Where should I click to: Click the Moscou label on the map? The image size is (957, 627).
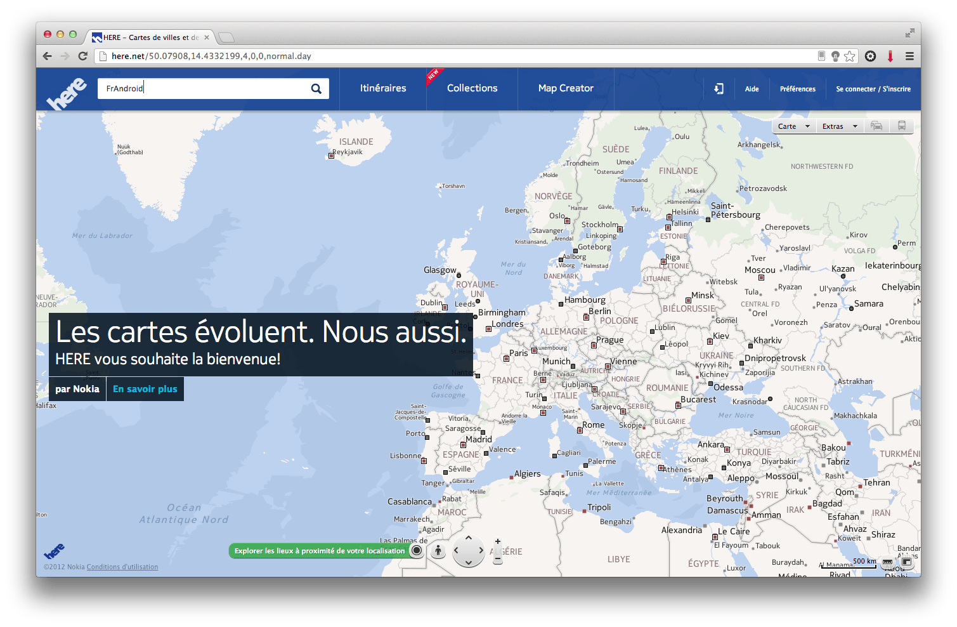pos(760,270)
